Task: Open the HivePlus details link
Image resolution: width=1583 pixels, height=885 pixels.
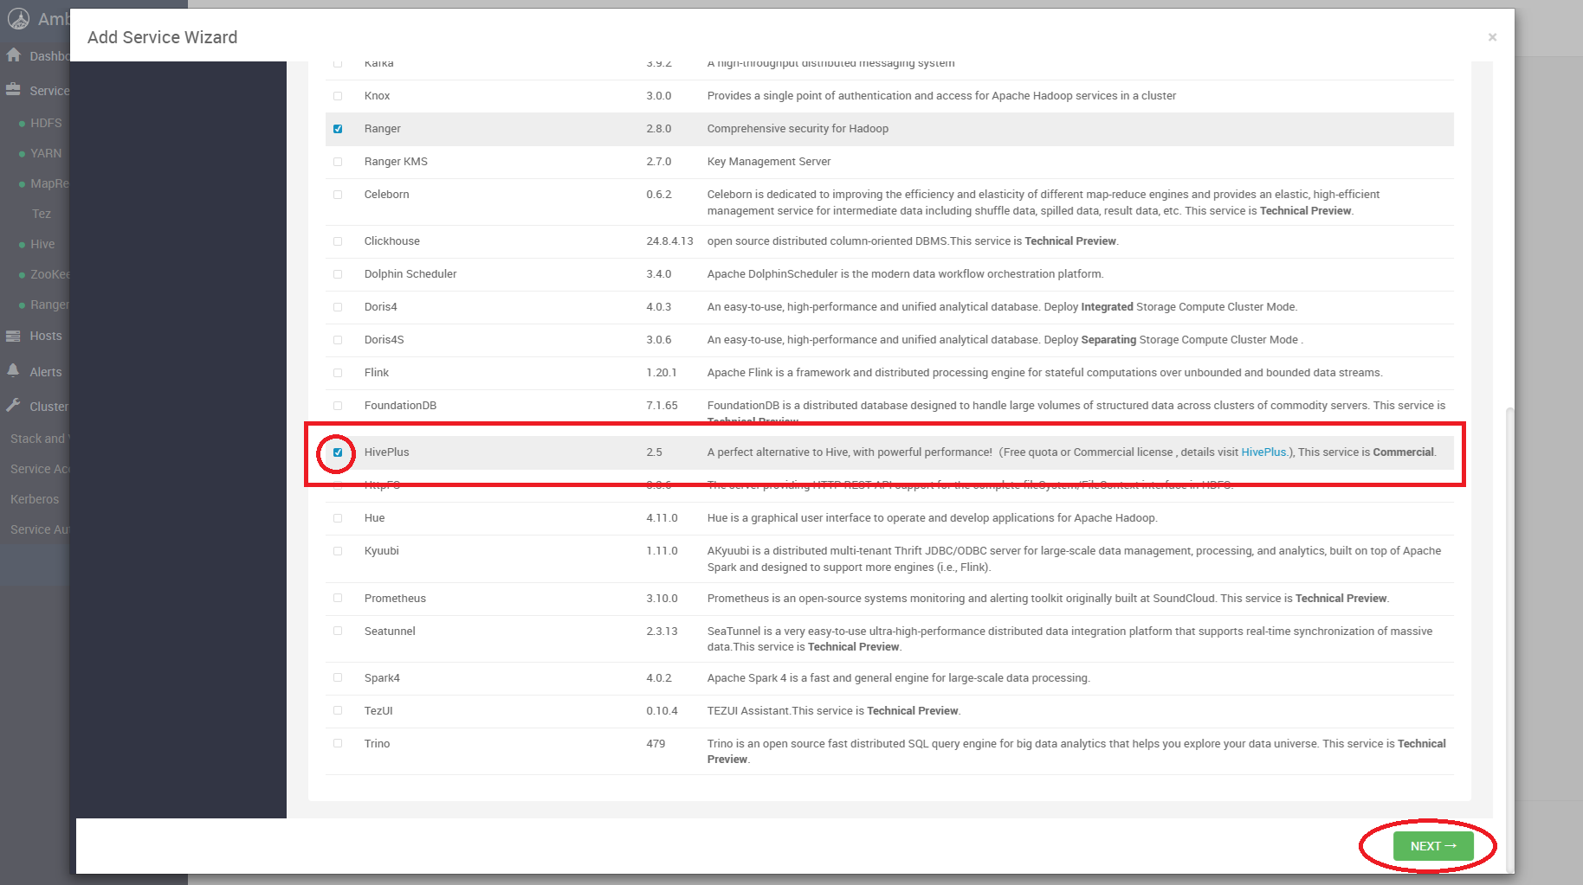Action: pyautogui.click(x=1263, y=452)
